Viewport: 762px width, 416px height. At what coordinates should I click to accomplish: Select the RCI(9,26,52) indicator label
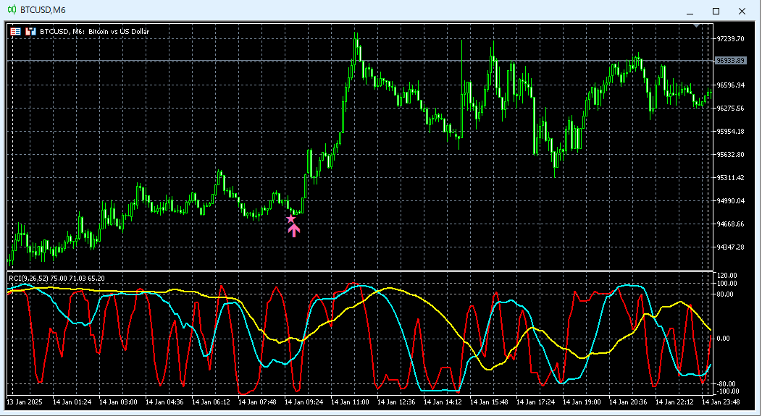29,278
